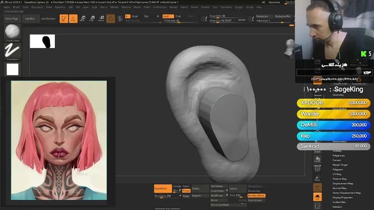Screen dimensions: 374x210
Task: Toggle DynaMesh on the mesh
Action: [163, 189]
